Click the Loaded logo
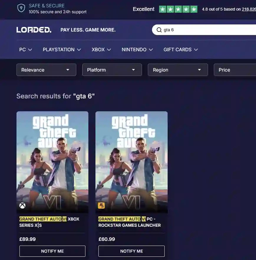This screenshot has width=256, height=260. 34,30
